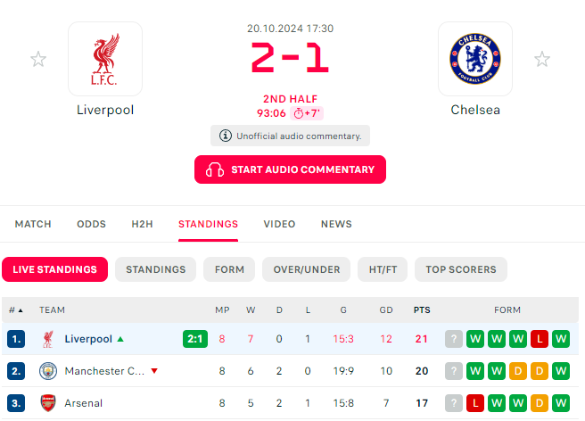Select the Over/Under standings filter
The image size is (585, 421).
coord(306,269)
